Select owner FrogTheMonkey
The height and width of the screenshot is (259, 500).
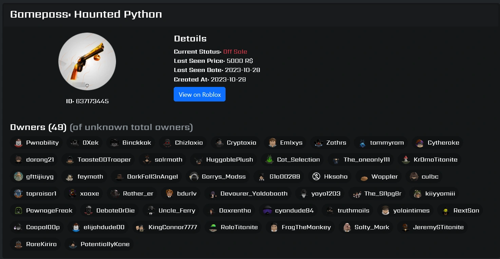[x=300, y=227]
